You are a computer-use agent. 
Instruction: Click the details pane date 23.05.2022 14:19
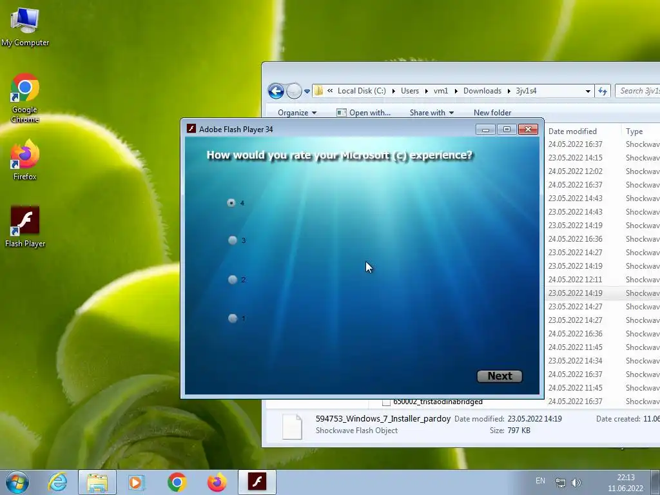coord(534,419)
